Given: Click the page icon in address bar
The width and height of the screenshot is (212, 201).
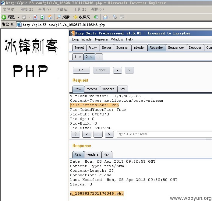Looking at the screenshot, I should point(19,24).
